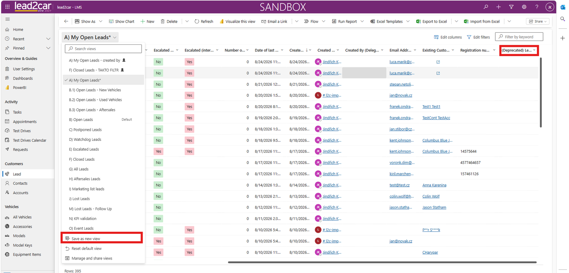Open the settings gear in the header
Image resolution: width=569 pixels, height=273 pixels.
click(524, 7)
